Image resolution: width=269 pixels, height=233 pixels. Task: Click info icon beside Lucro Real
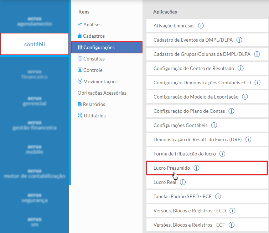pos(183,182)
